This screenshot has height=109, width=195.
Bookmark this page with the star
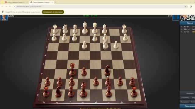[x=186, y=7]
